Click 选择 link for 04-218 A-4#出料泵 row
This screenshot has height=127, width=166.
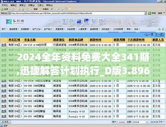tap(4, 45)
